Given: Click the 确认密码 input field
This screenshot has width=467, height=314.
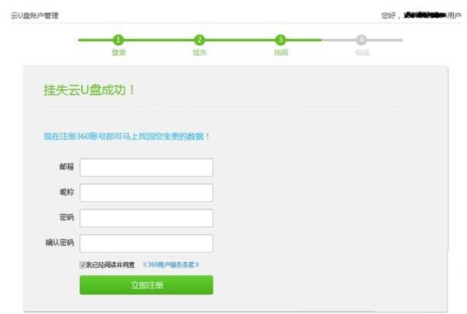Looking at the screenshot, I should point(146,243).
